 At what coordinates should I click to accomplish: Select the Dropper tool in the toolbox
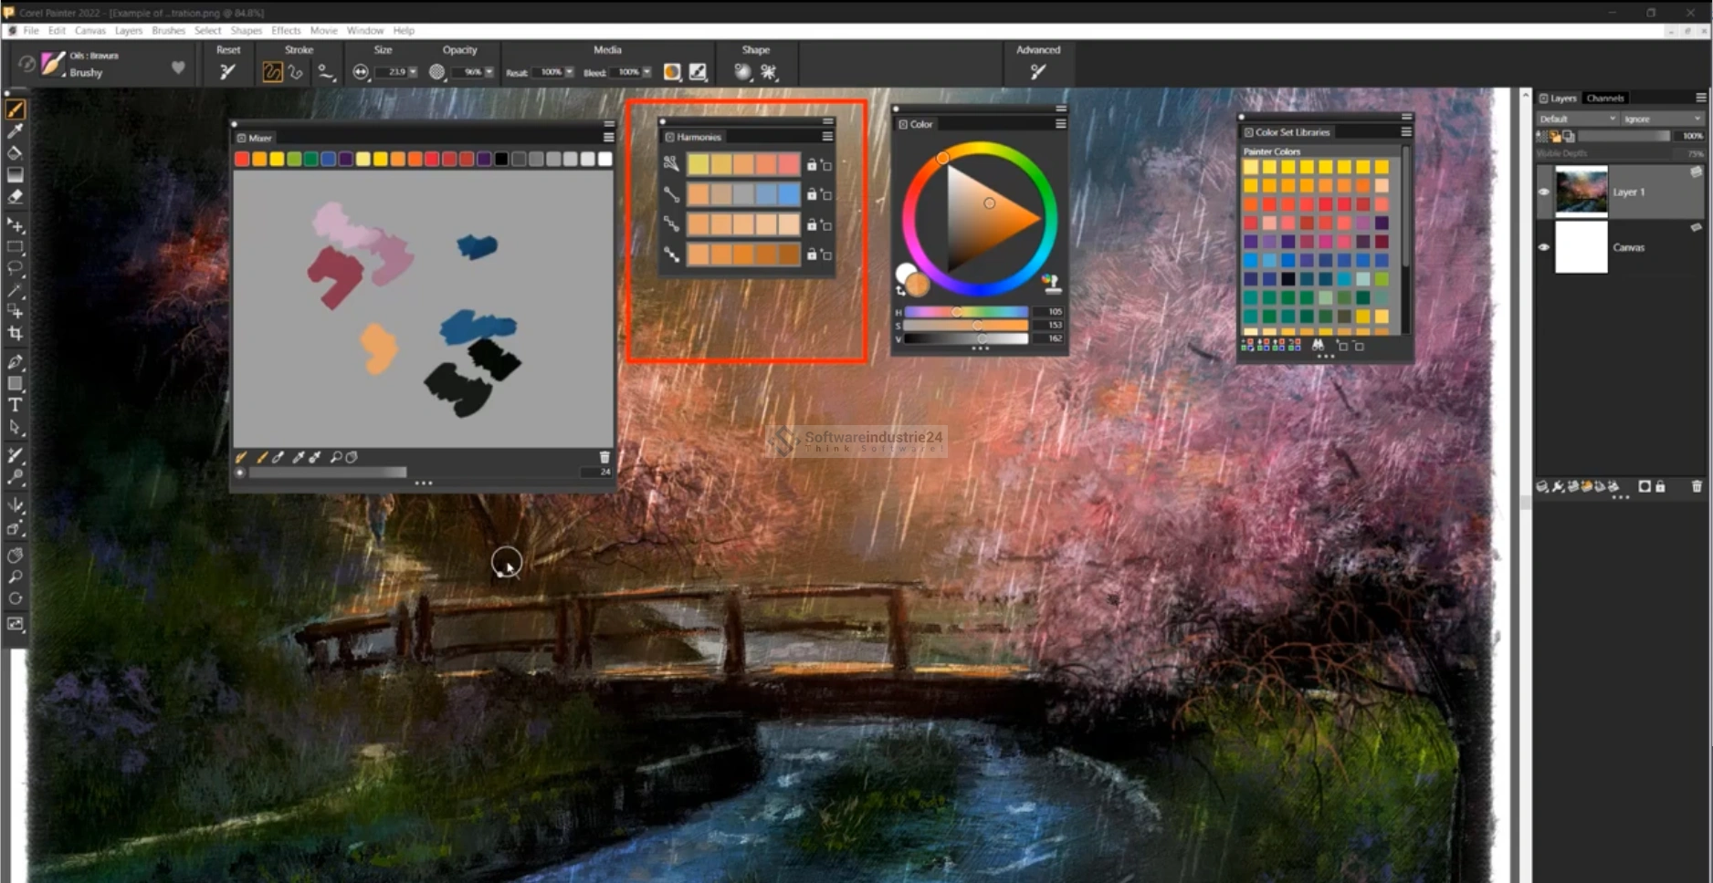[x=16, y=131]
